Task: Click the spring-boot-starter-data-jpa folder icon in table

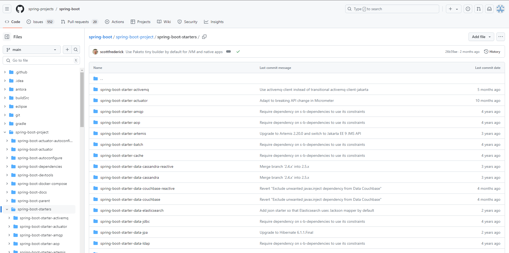Action: (x=96, y=232)
